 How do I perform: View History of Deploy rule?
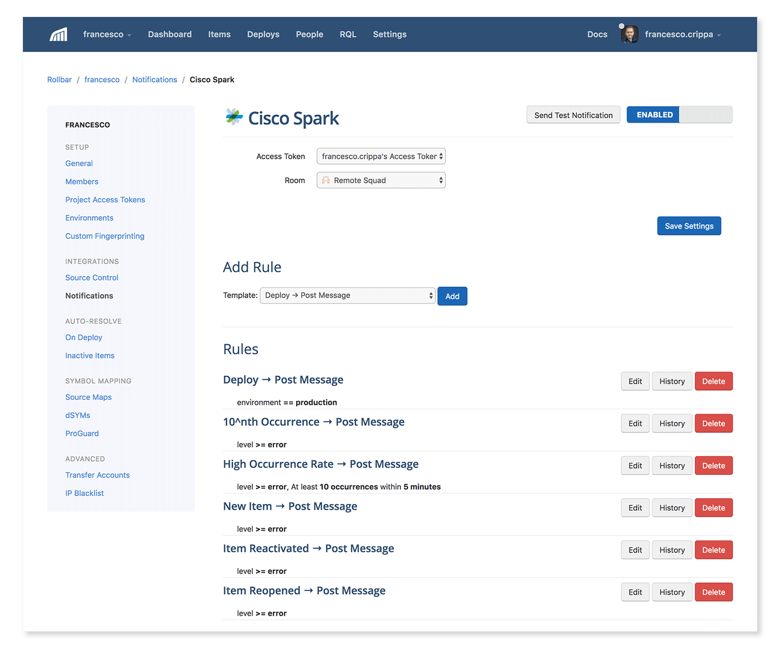click(x=672, y=381)
